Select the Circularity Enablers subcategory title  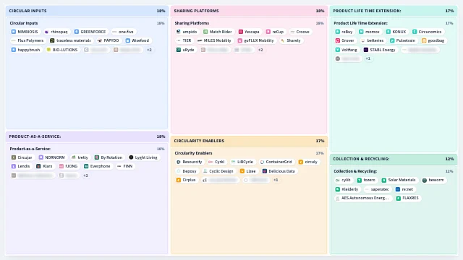(193, 153)
